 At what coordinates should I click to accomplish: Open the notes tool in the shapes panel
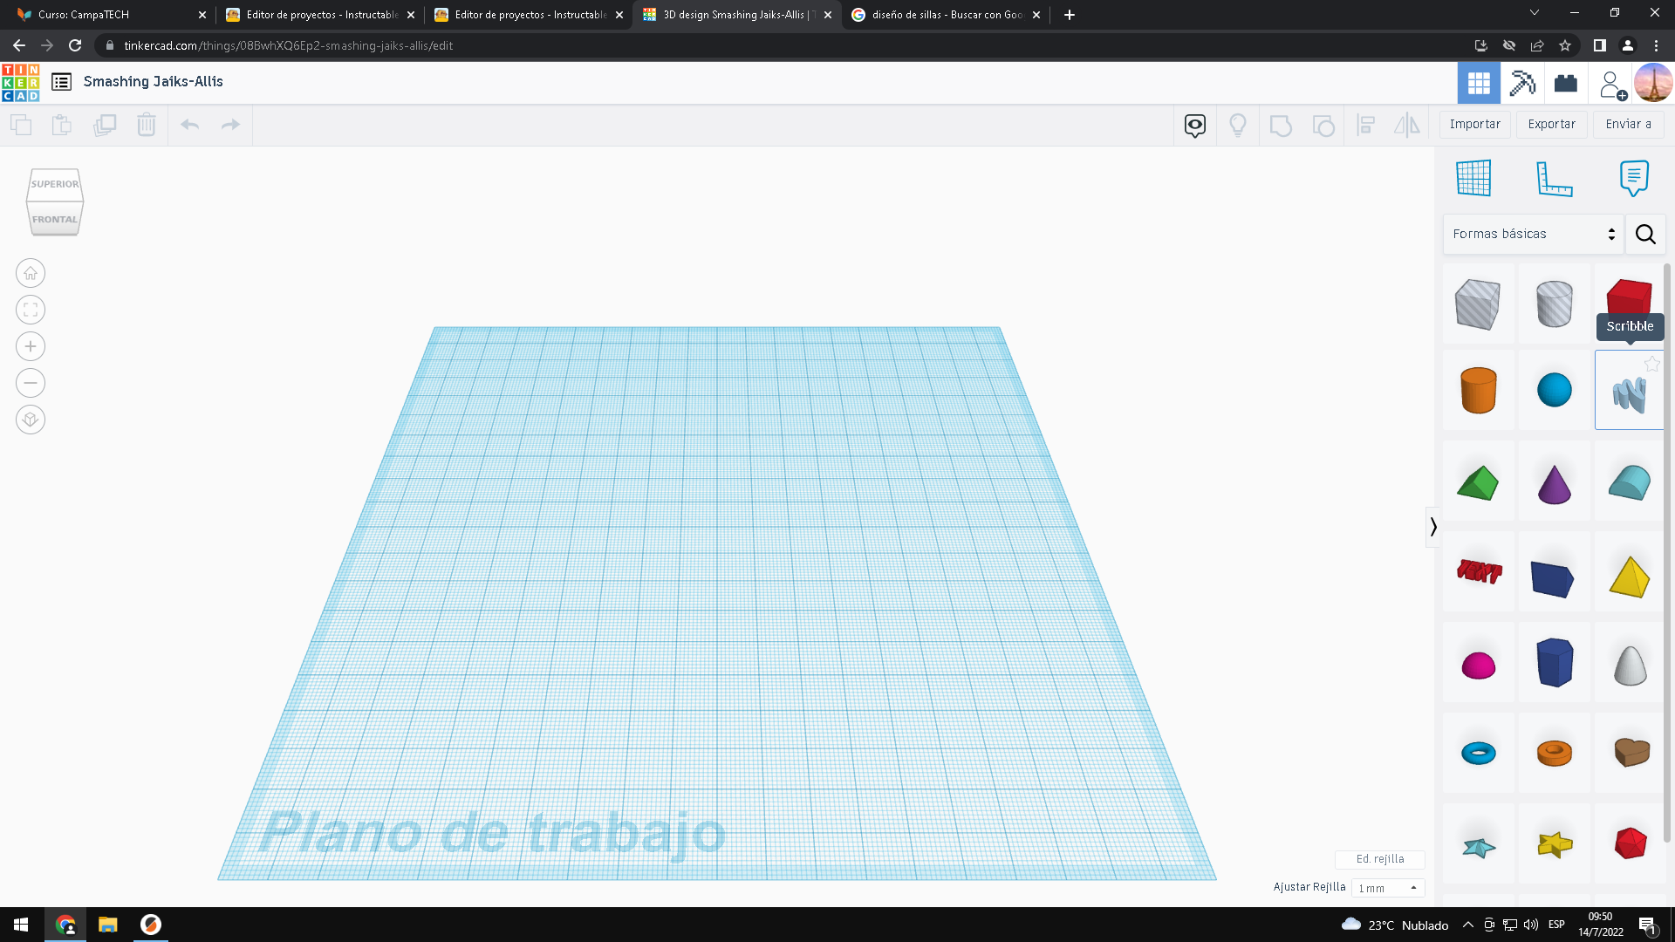1634,178
